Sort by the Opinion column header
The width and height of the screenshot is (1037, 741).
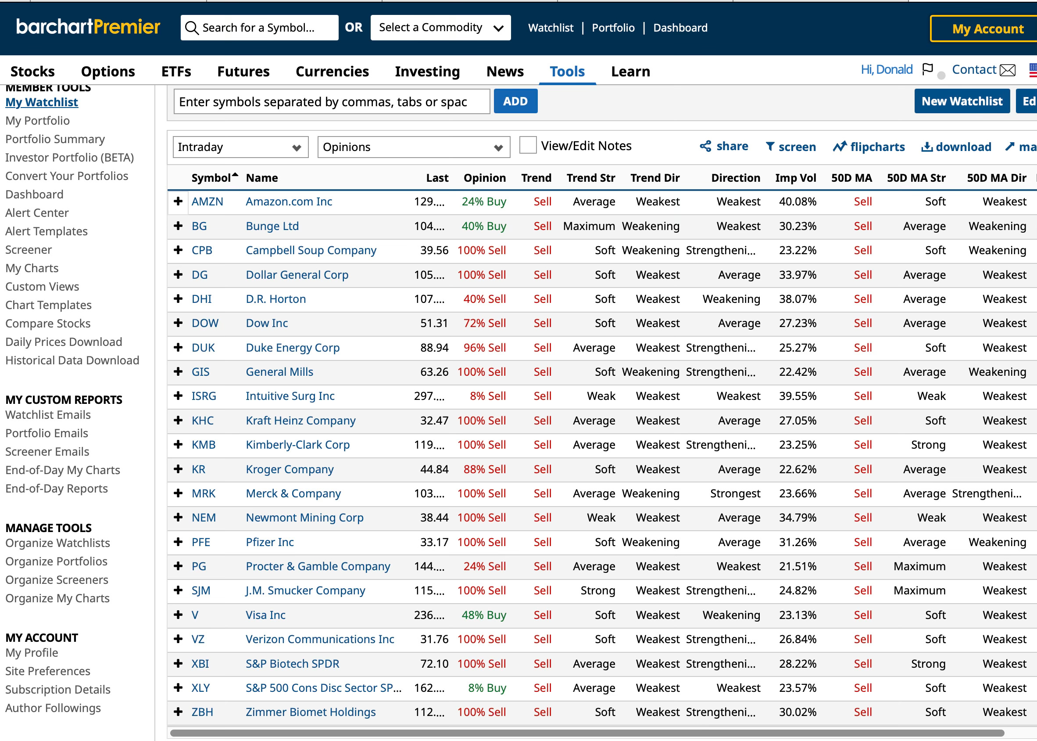tap(485, 178)
